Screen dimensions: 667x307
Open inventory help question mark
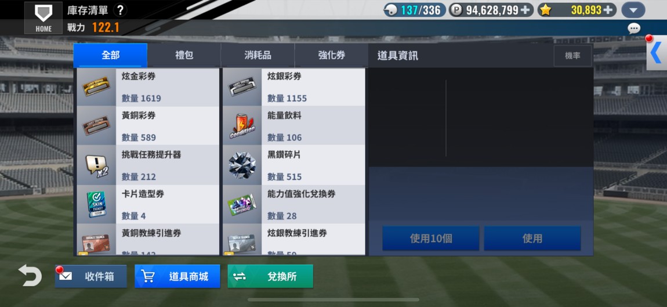coord(121,10)
